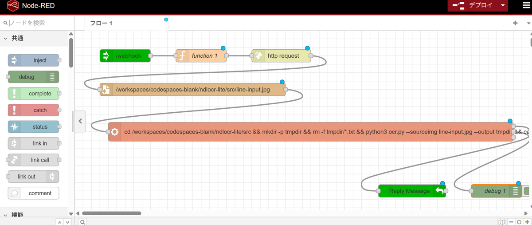Select the http request node
Screen dimensions: 532x225
click(x=281, y=56)
